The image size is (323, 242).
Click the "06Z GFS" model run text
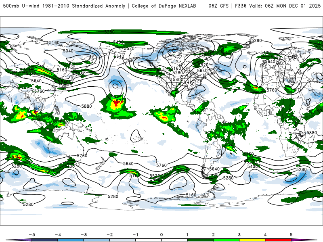[x=218, y=6]
